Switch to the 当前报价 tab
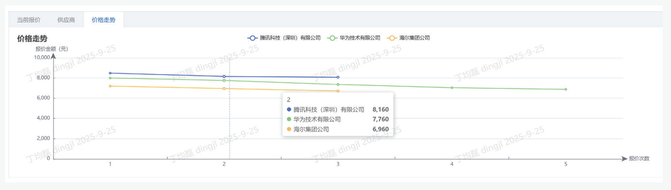 click(x=29, y=20)
